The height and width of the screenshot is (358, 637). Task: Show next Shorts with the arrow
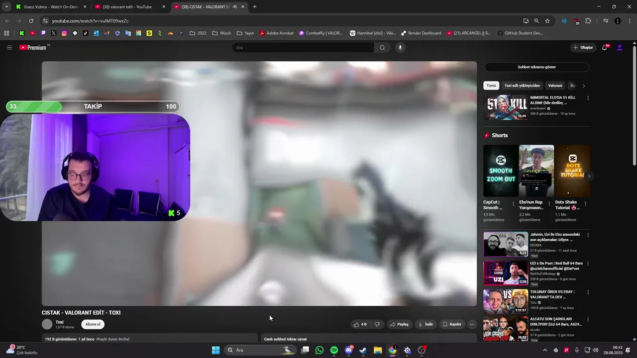point(589,176)
